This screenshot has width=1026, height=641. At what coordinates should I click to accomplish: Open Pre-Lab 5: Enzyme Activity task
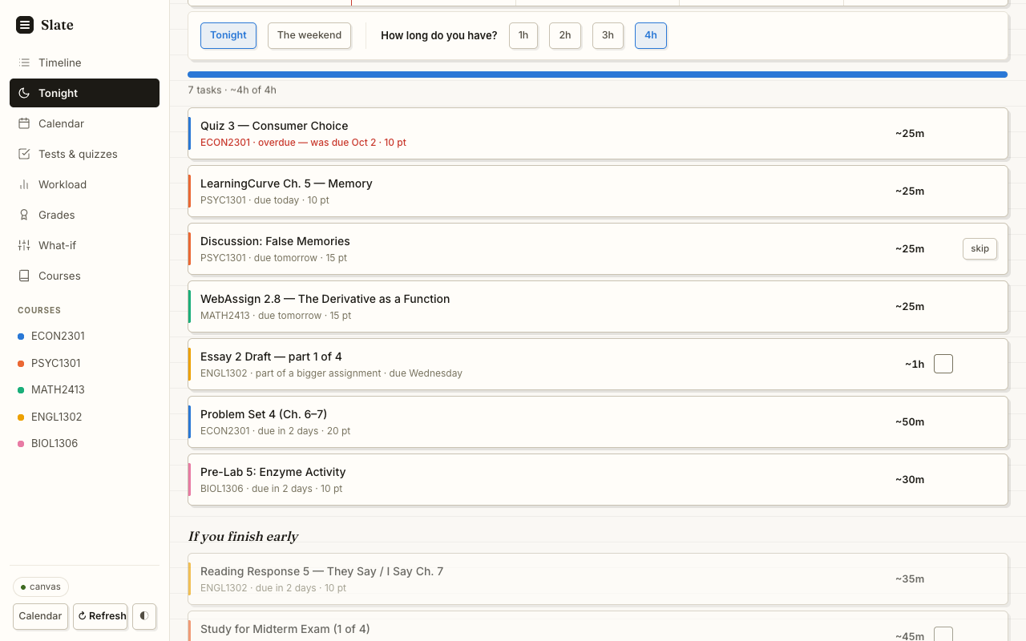597,479
